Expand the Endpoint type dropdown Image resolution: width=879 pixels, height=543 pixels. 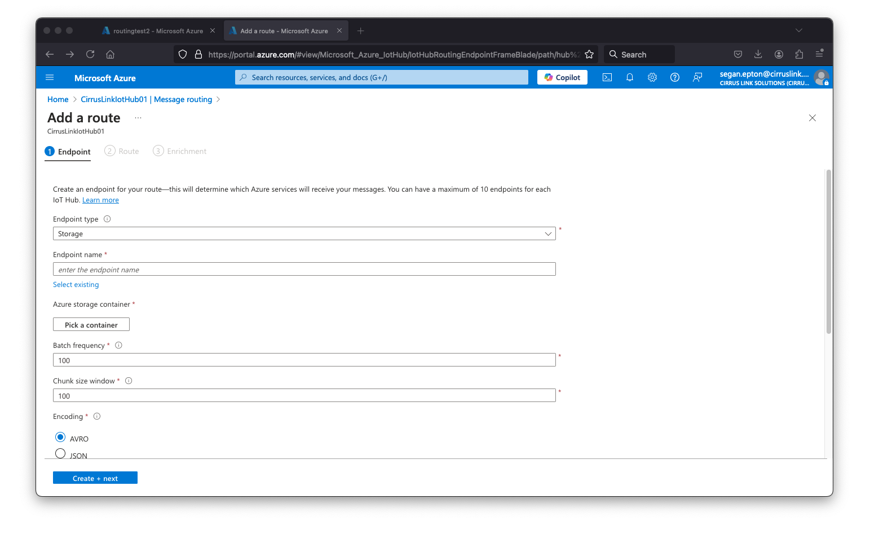pos(304,234)
